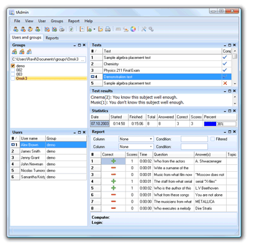The width and height of the screenshot is (254, 248).
Task: Maximize the Users panel
Action: [x=79, y=132]
